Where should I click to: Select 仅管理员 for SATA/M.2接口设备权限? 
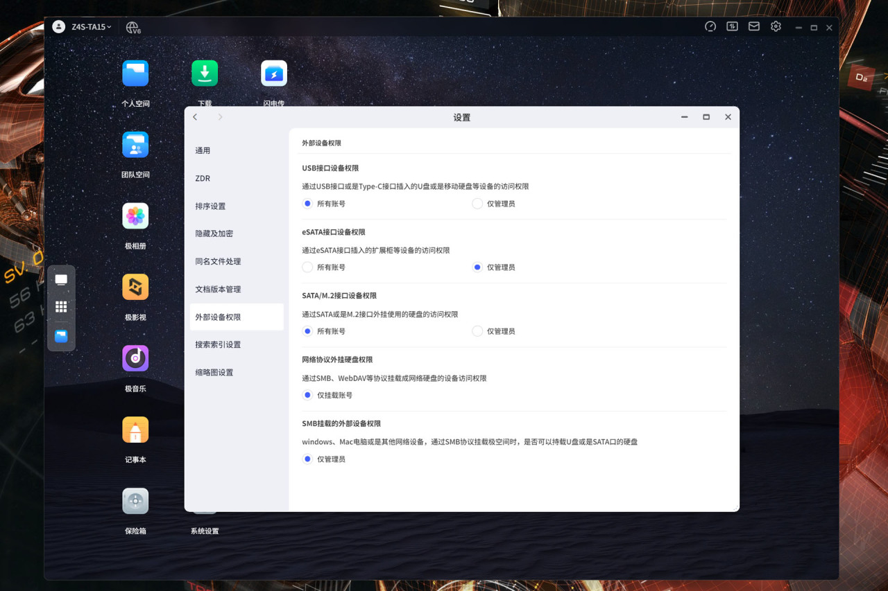pyautogui.click(x=477, y=331)
